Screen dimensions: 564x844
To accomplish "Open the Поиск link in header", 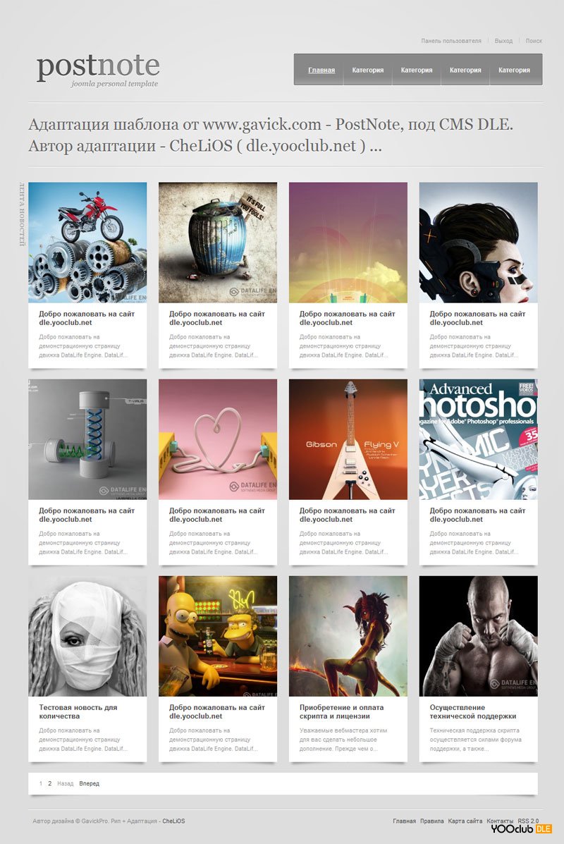I will pyautogui.click(x=534, y=41).
